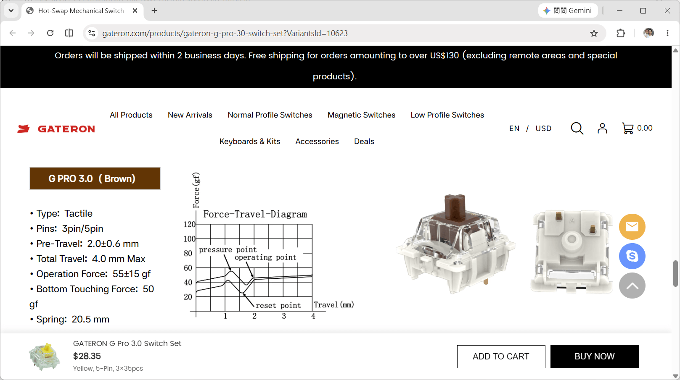Screen dimensions: 680x380
Task: Click the gray back-to-top arrow button
Action: 632,286
